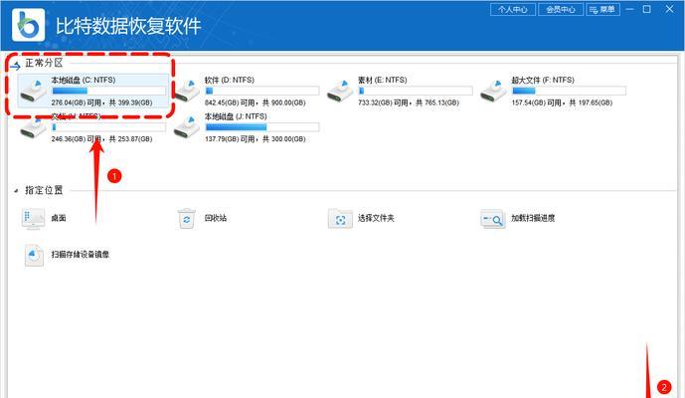
Task: Click the app logo in the title bar
Action: pyautogui.click(x=28, y=25)
